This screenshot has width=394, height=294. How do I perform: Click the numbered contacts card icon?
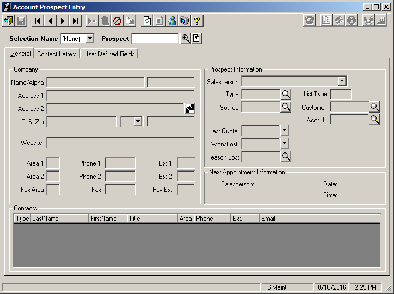pyautogui.click(x=326, y=20)
